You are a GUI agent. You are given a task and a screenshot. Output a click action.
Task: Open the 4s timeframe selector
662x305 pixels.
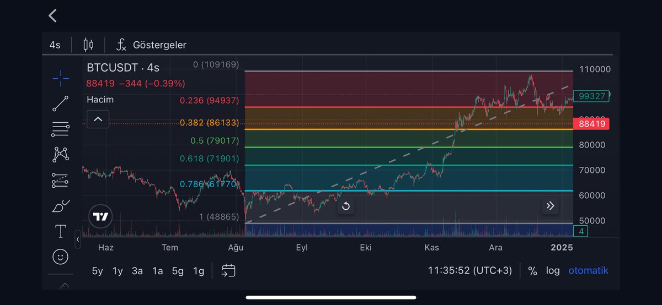pyautogui.click(x=55, y=45)
